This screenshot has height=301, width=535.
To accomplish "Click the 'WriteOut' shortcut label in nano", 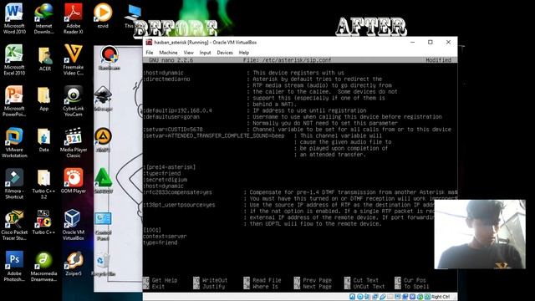I will coord(215,280).
